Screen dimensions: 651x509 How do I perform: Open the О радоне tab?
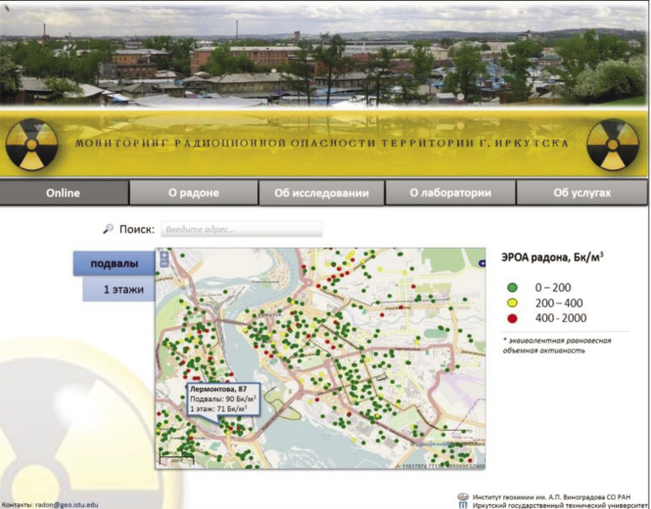click(194, 193)
